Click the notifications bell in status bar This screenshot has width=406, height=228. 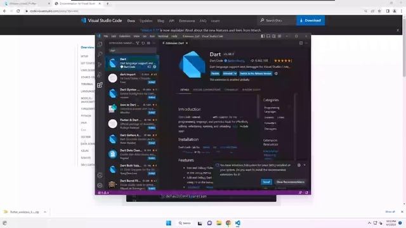[x=306, y=193]
